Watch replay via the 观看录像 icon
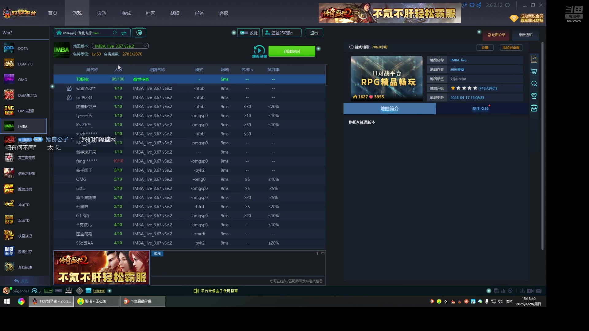Viewport: 589px width, 331px height. pyautogui.click(x=259, y=51)
